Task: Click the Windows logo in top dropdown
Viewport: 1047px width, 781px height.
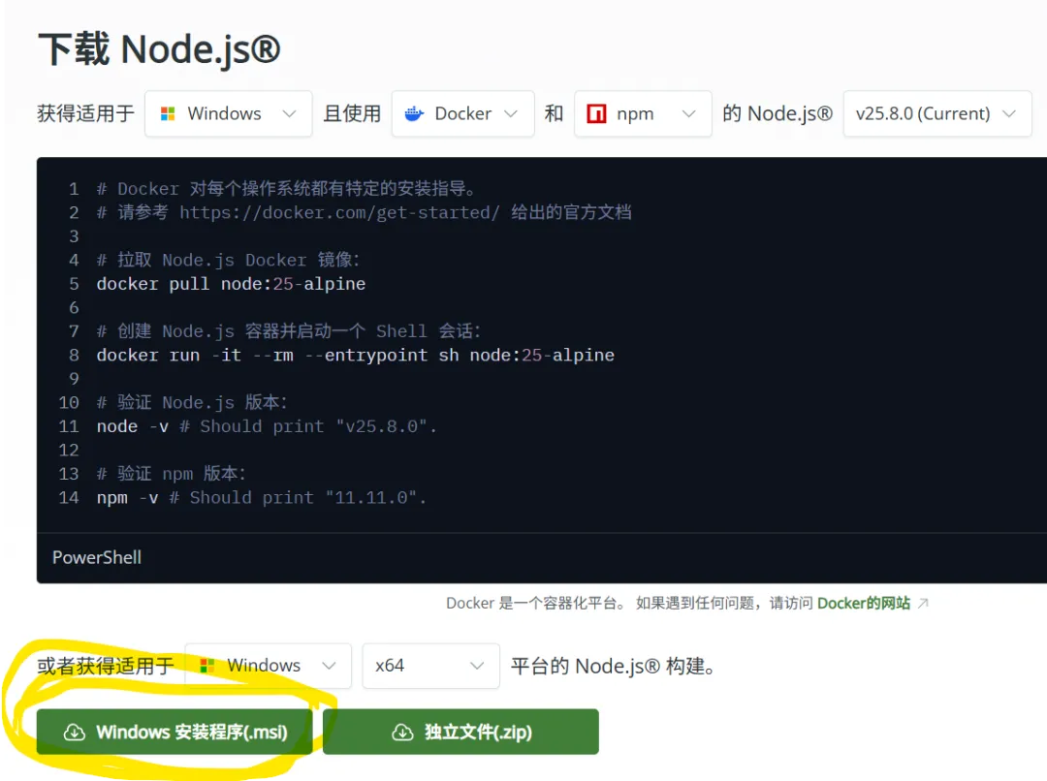Action: tap(168, 114)
